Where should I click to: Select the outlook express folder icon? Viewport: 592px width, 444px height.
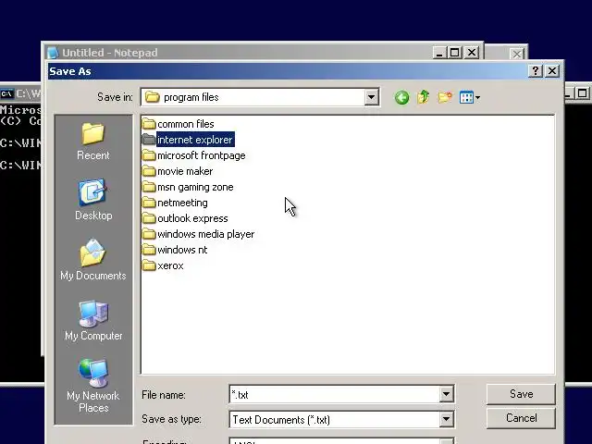click(x=149, y=218)
